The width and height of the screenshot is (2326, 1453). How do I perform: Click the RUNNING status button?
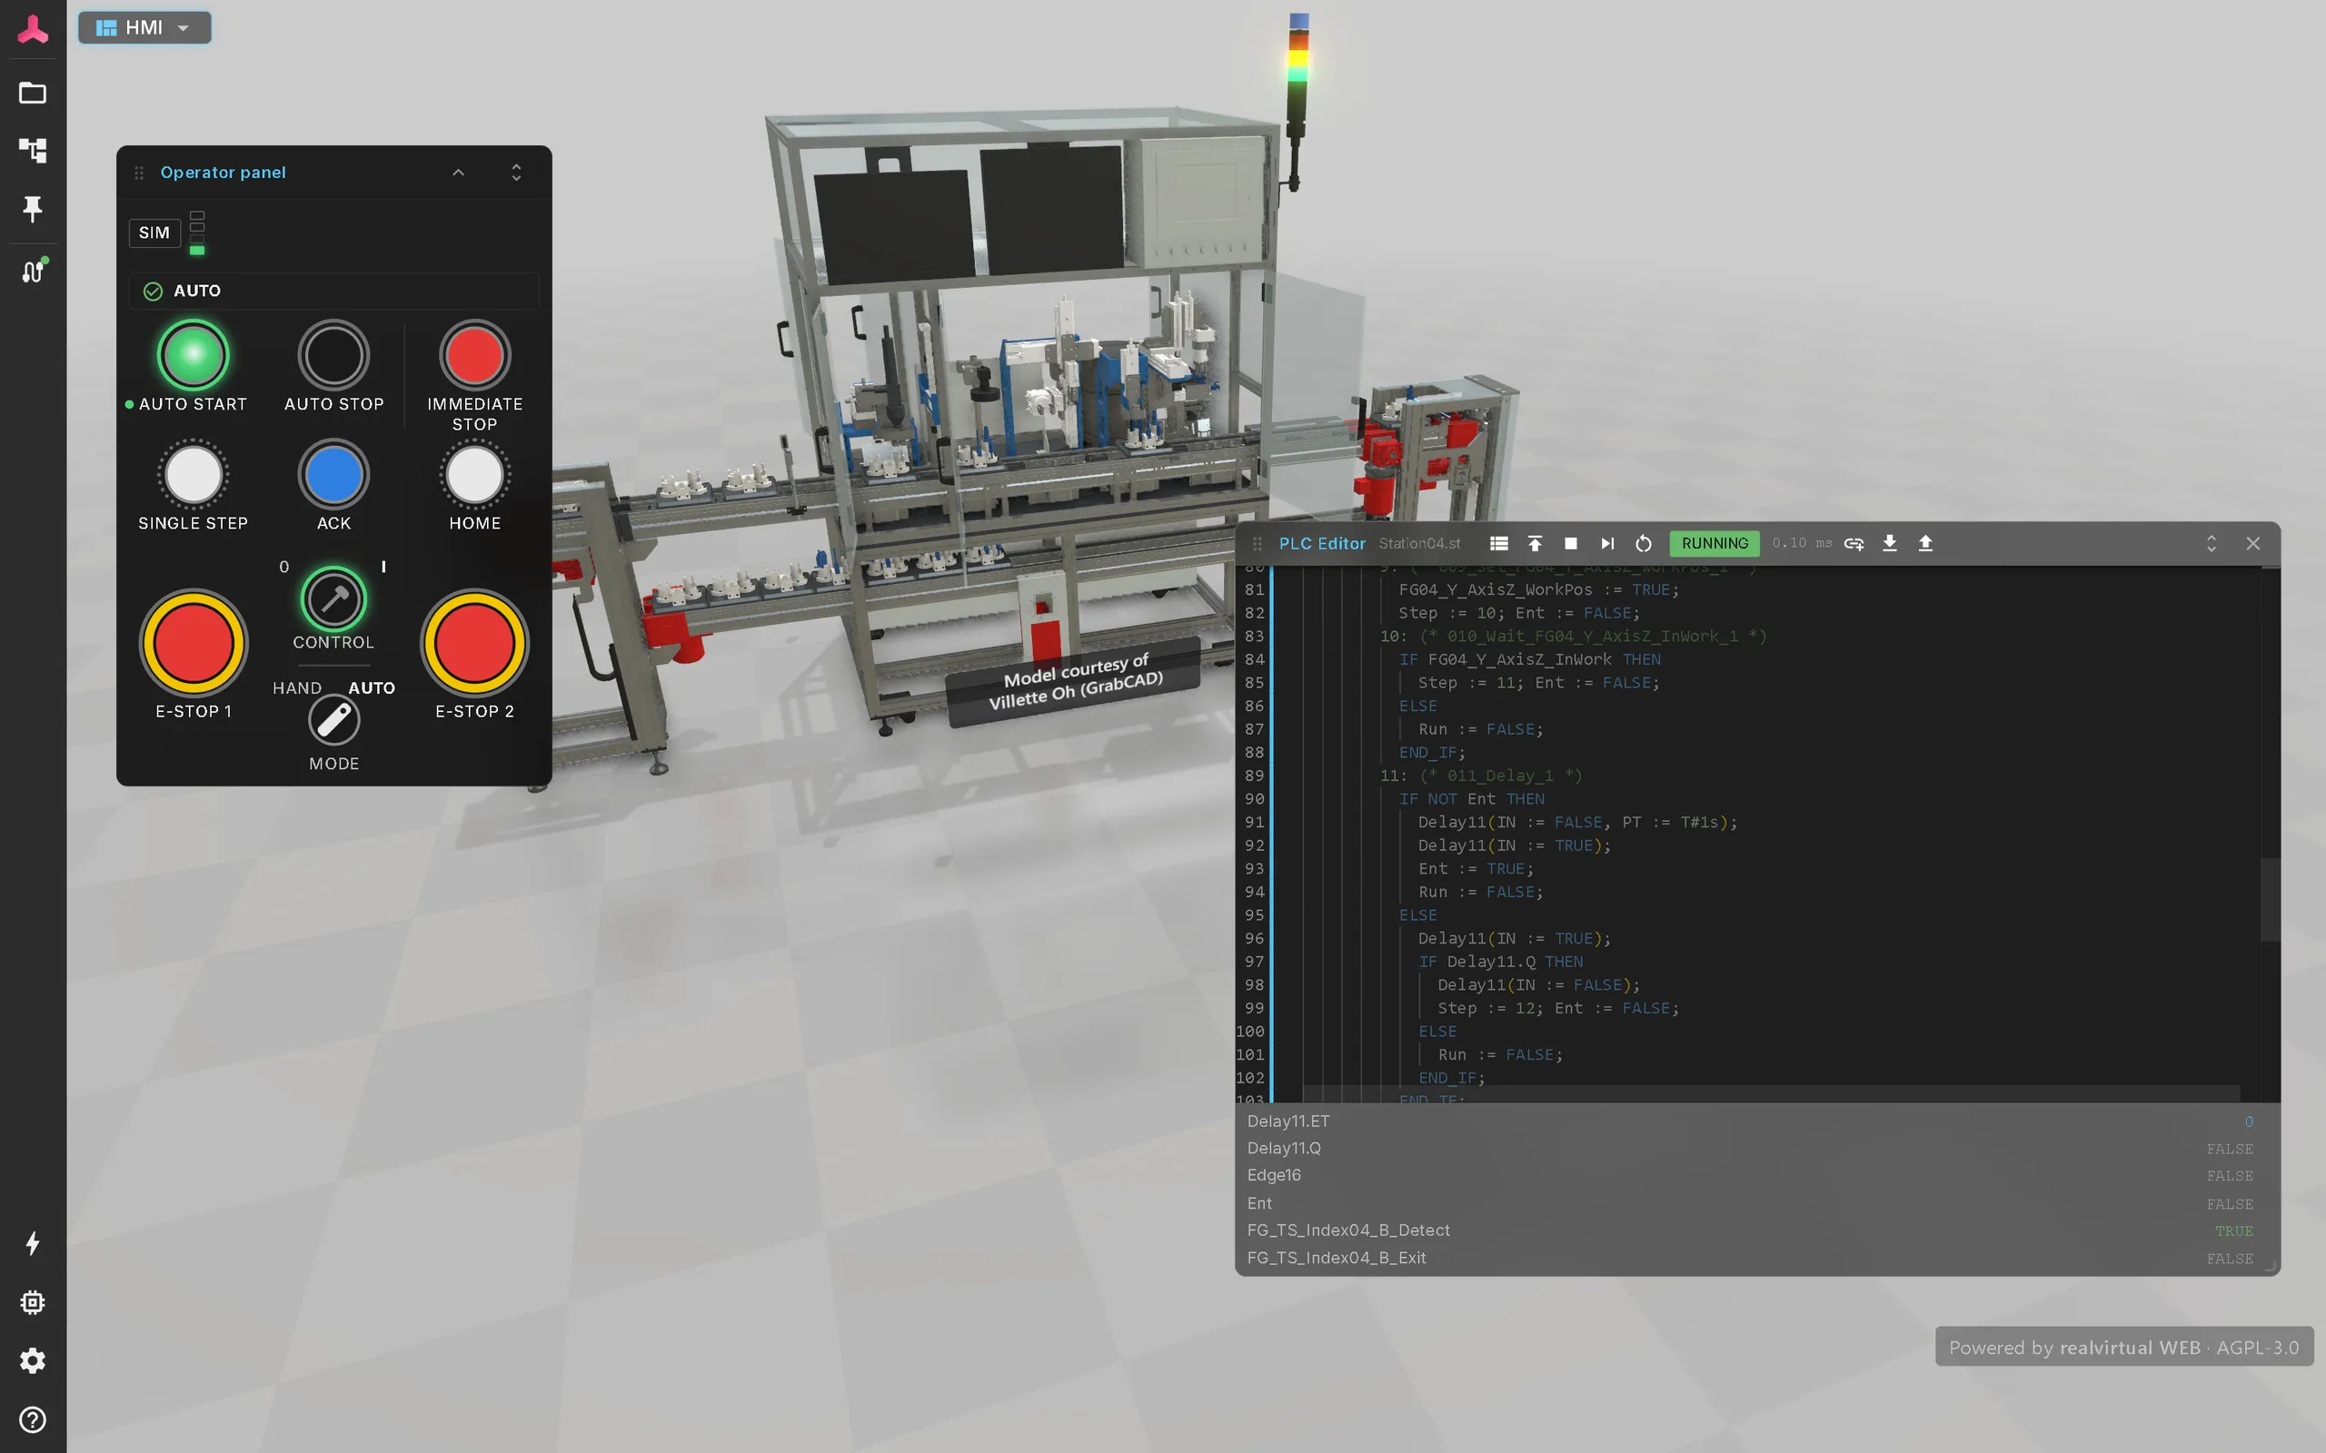click(1715, 544)
